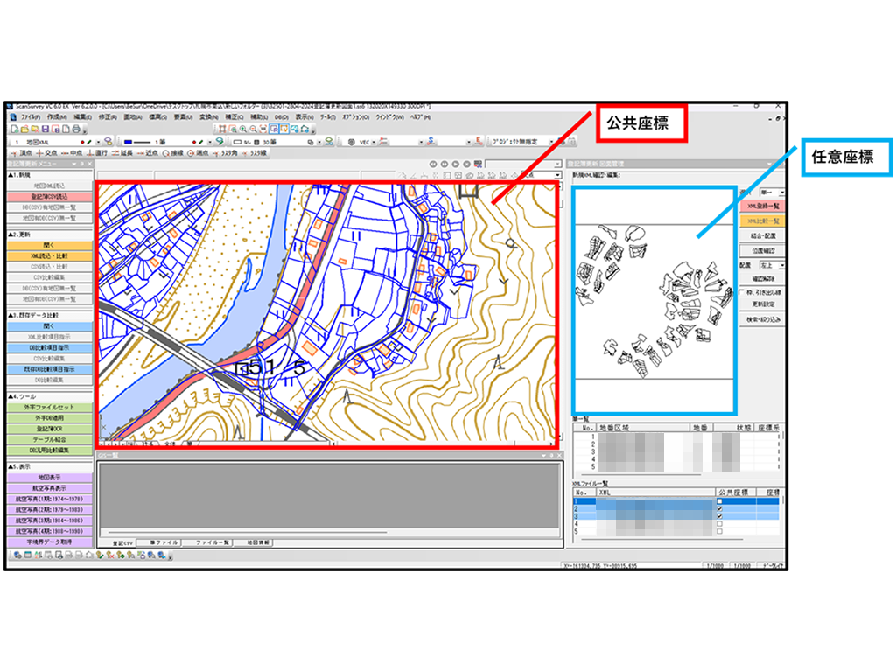Click the print icon in the toolbar

click(76, 129)
